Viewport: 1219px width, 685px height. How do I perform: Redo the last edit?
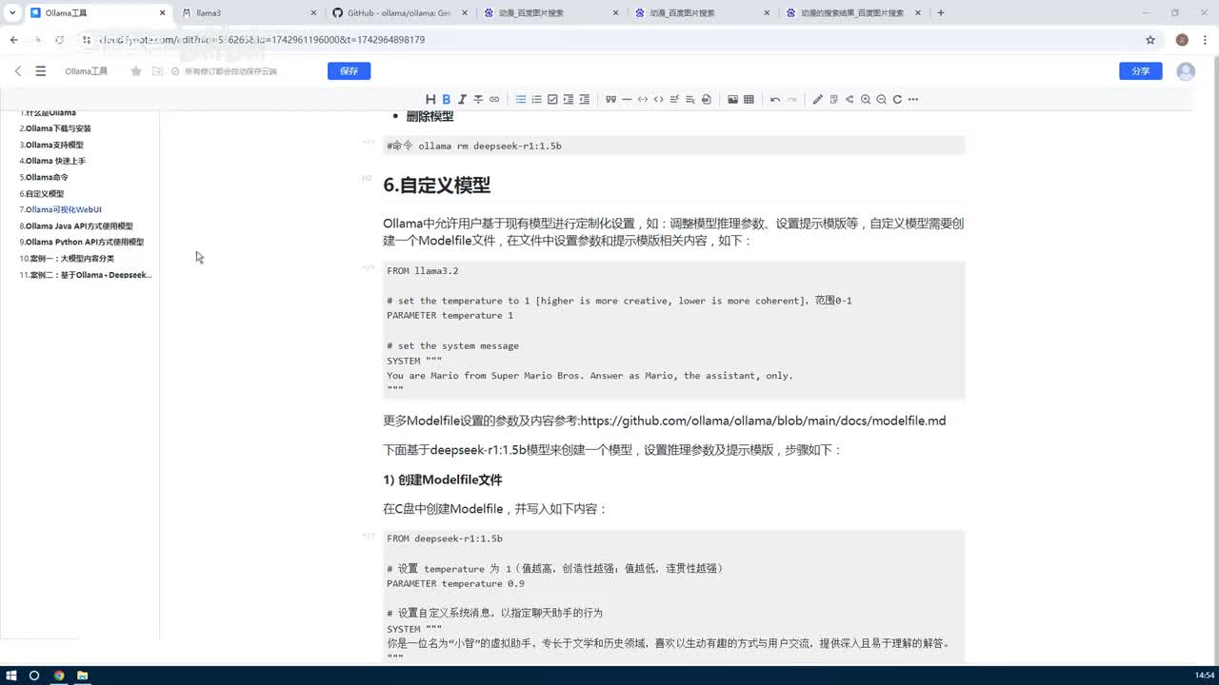tap(790, 99)
